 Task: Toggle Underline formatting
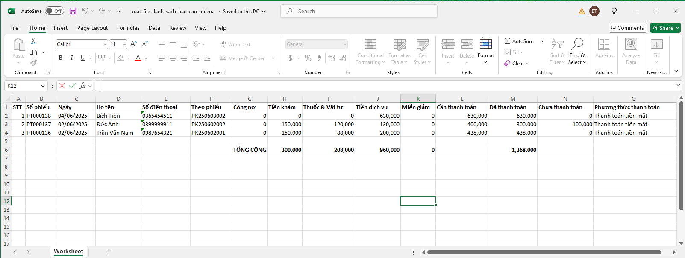(82, 58)
